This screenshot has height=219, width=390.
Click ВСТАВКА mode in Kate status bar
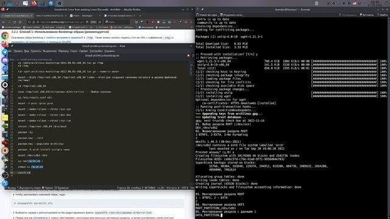150,188
